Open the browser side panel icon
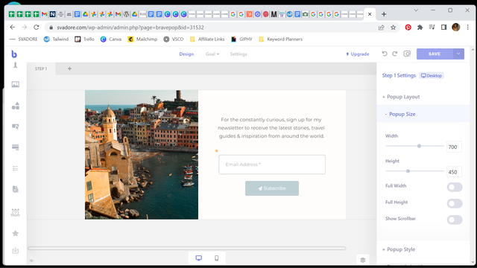 pyautogui.click(x=444, y=28)
